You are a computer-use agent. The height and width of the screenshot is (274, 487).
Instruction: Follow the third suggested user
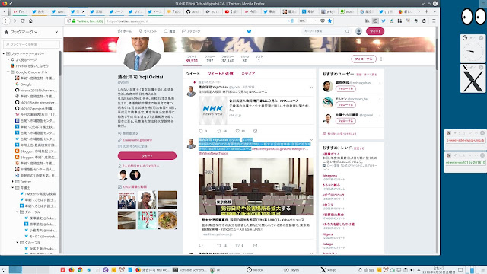pos(345,121)
